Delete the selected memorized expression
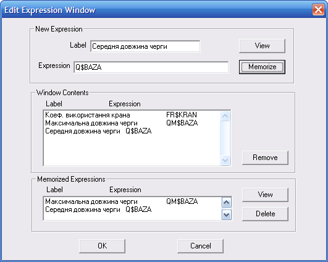This screenshot has width=328, height=262. click(x=265, y=214)
